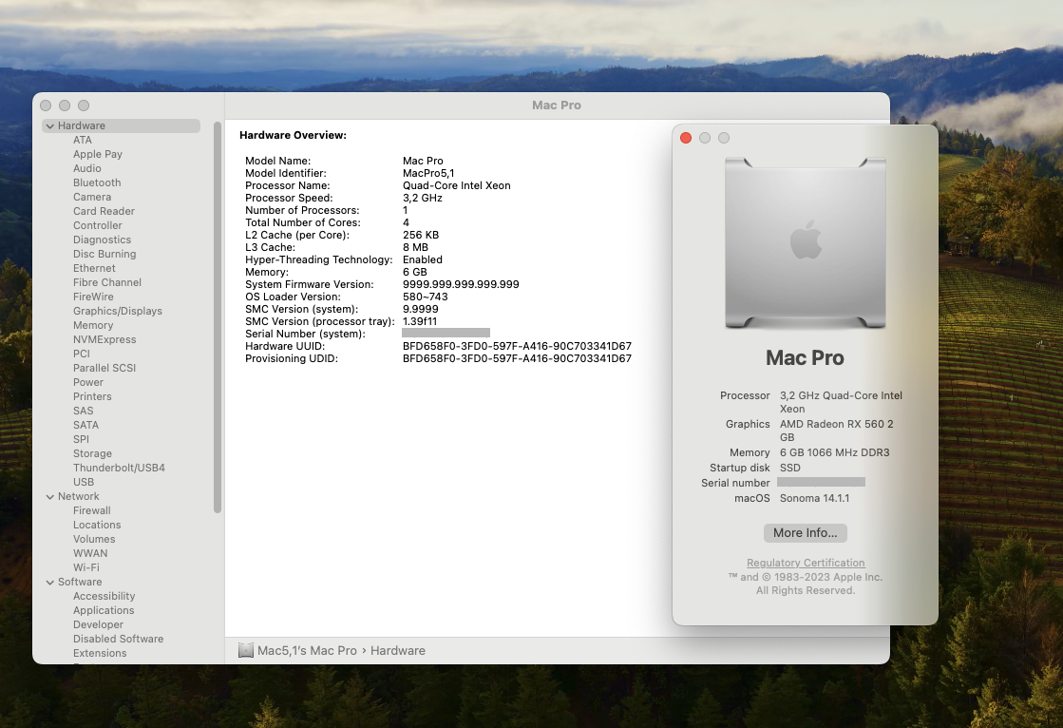Click the sidebar vertical scrollbar
1063x728 pixels.
pyautogui.click(x=218, y=317)
